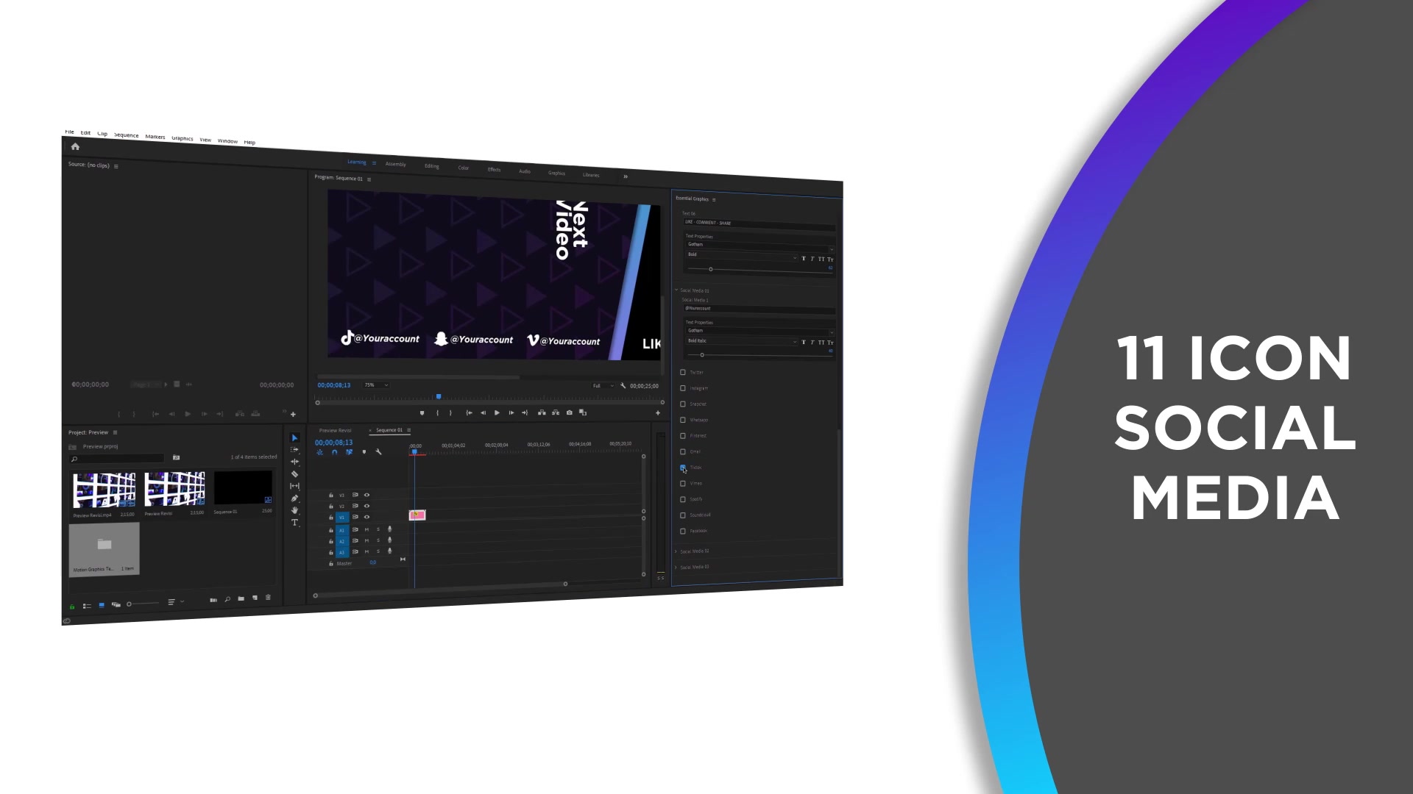The height and width of the screenshot is (794, 1413).
Task: Mute audio track A1
Action: click(366, 529)
